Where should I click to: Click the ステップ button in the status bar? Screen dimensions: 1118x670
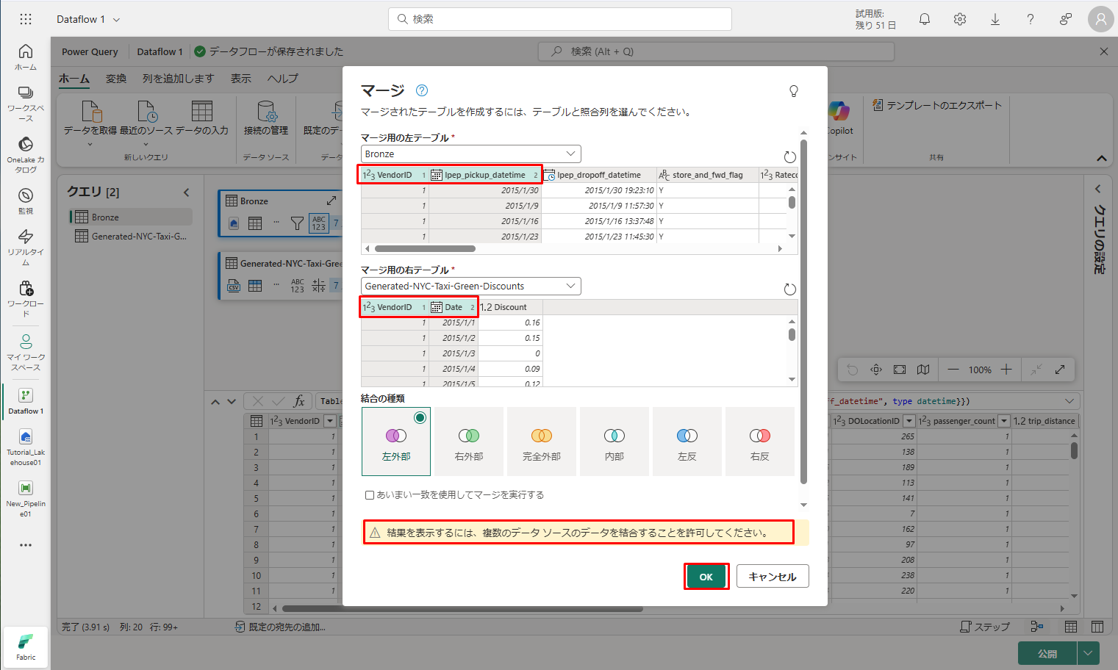click(x=985, y=627)
